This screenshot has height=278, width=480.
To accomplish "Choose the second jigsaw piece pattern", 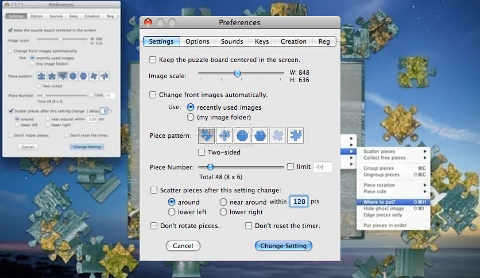I will (224, 136).
